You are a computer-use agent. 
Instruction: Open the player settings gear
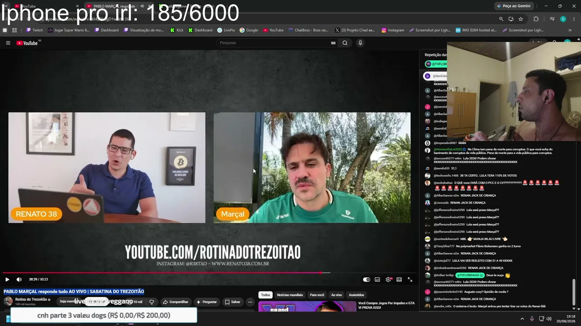388,279
